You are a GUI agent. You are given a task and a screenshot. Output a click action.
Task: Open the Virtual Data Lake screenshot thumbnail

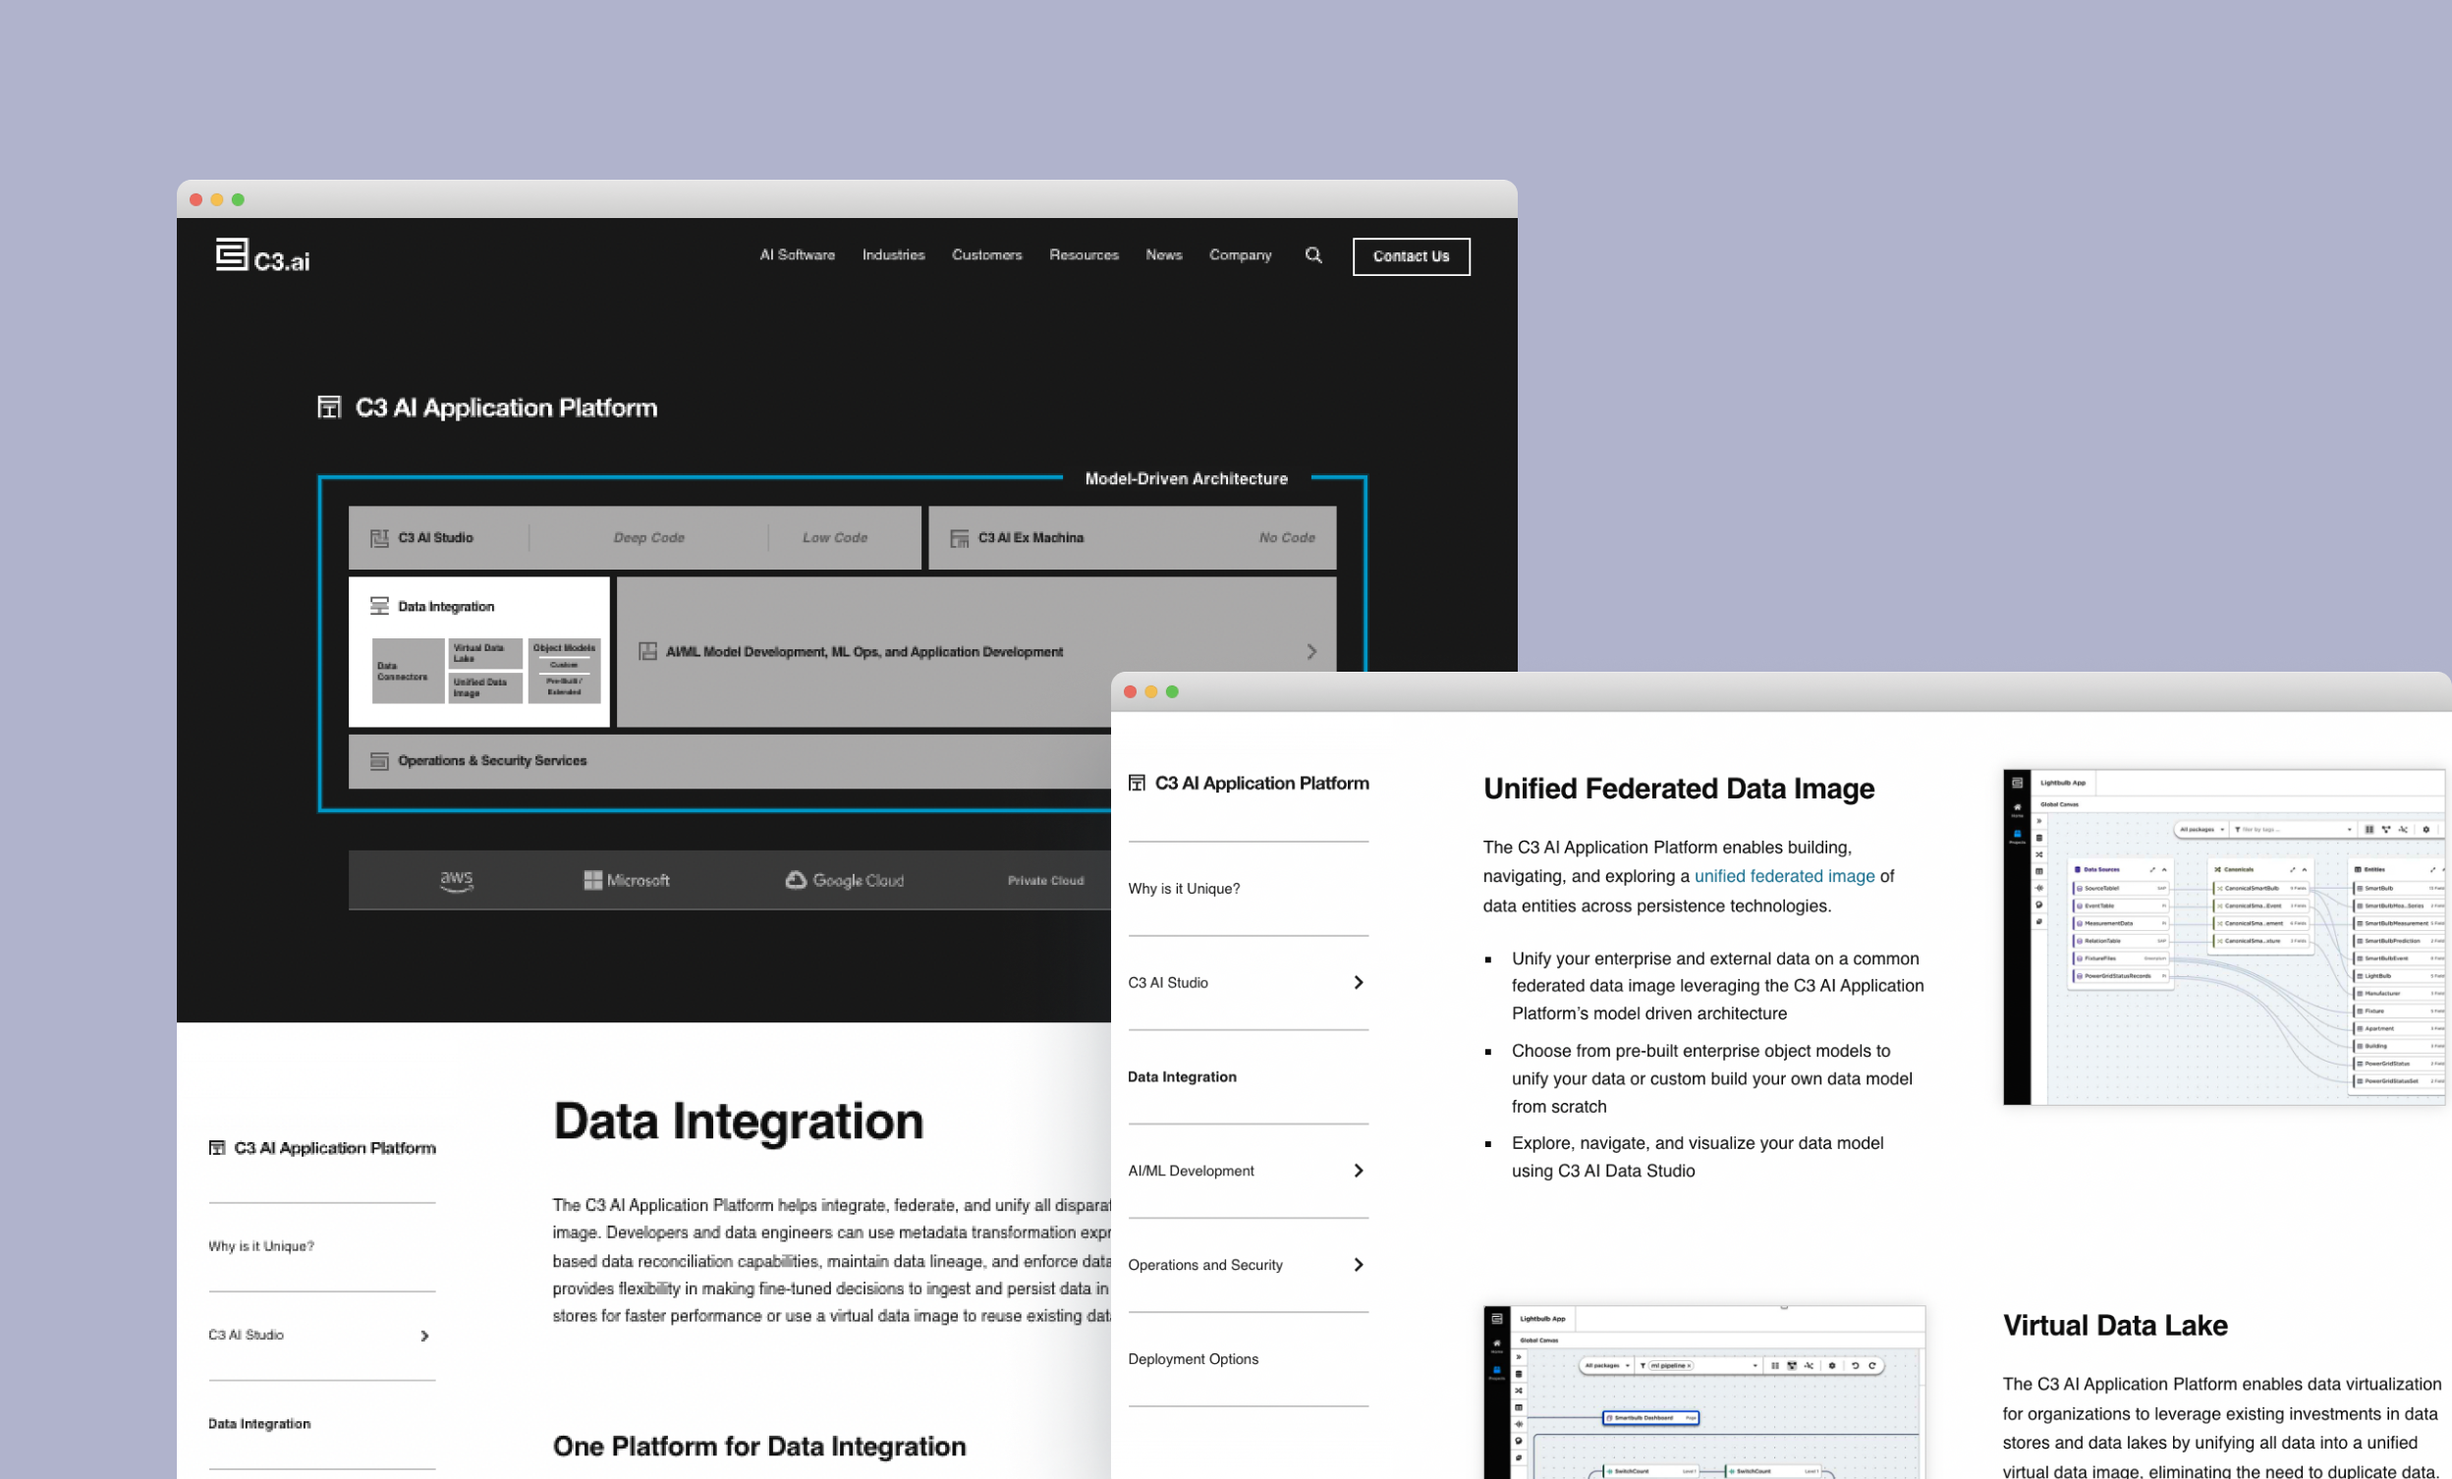pyautogui.click(x=1703, y=1393)
